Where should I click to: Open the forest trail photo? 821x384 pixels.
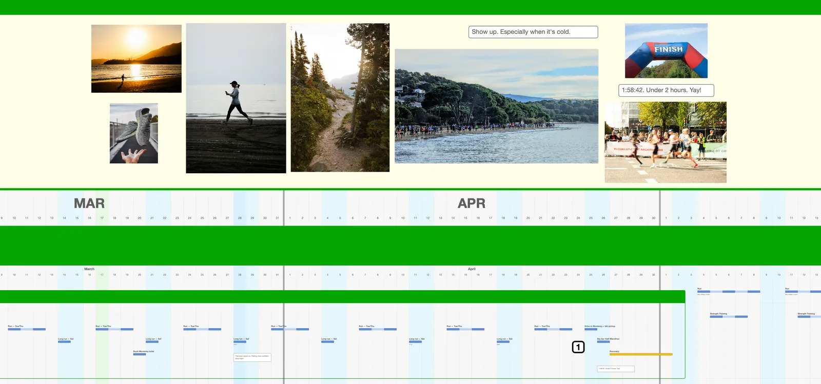(x=340, y=97)
